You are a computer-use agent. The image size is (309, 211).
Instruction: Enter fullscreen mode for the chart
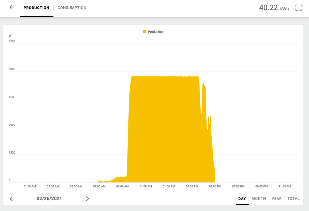coord(298,8)
